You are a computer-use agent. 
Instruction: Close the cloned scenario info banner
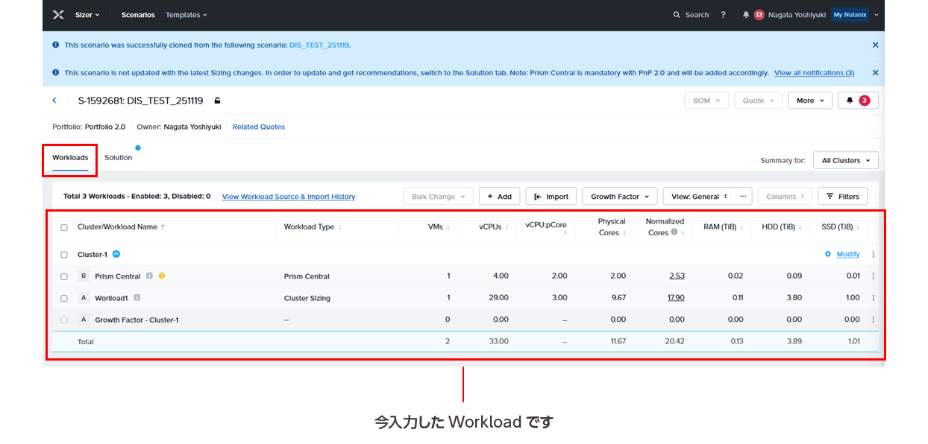[x=875, y=45]
